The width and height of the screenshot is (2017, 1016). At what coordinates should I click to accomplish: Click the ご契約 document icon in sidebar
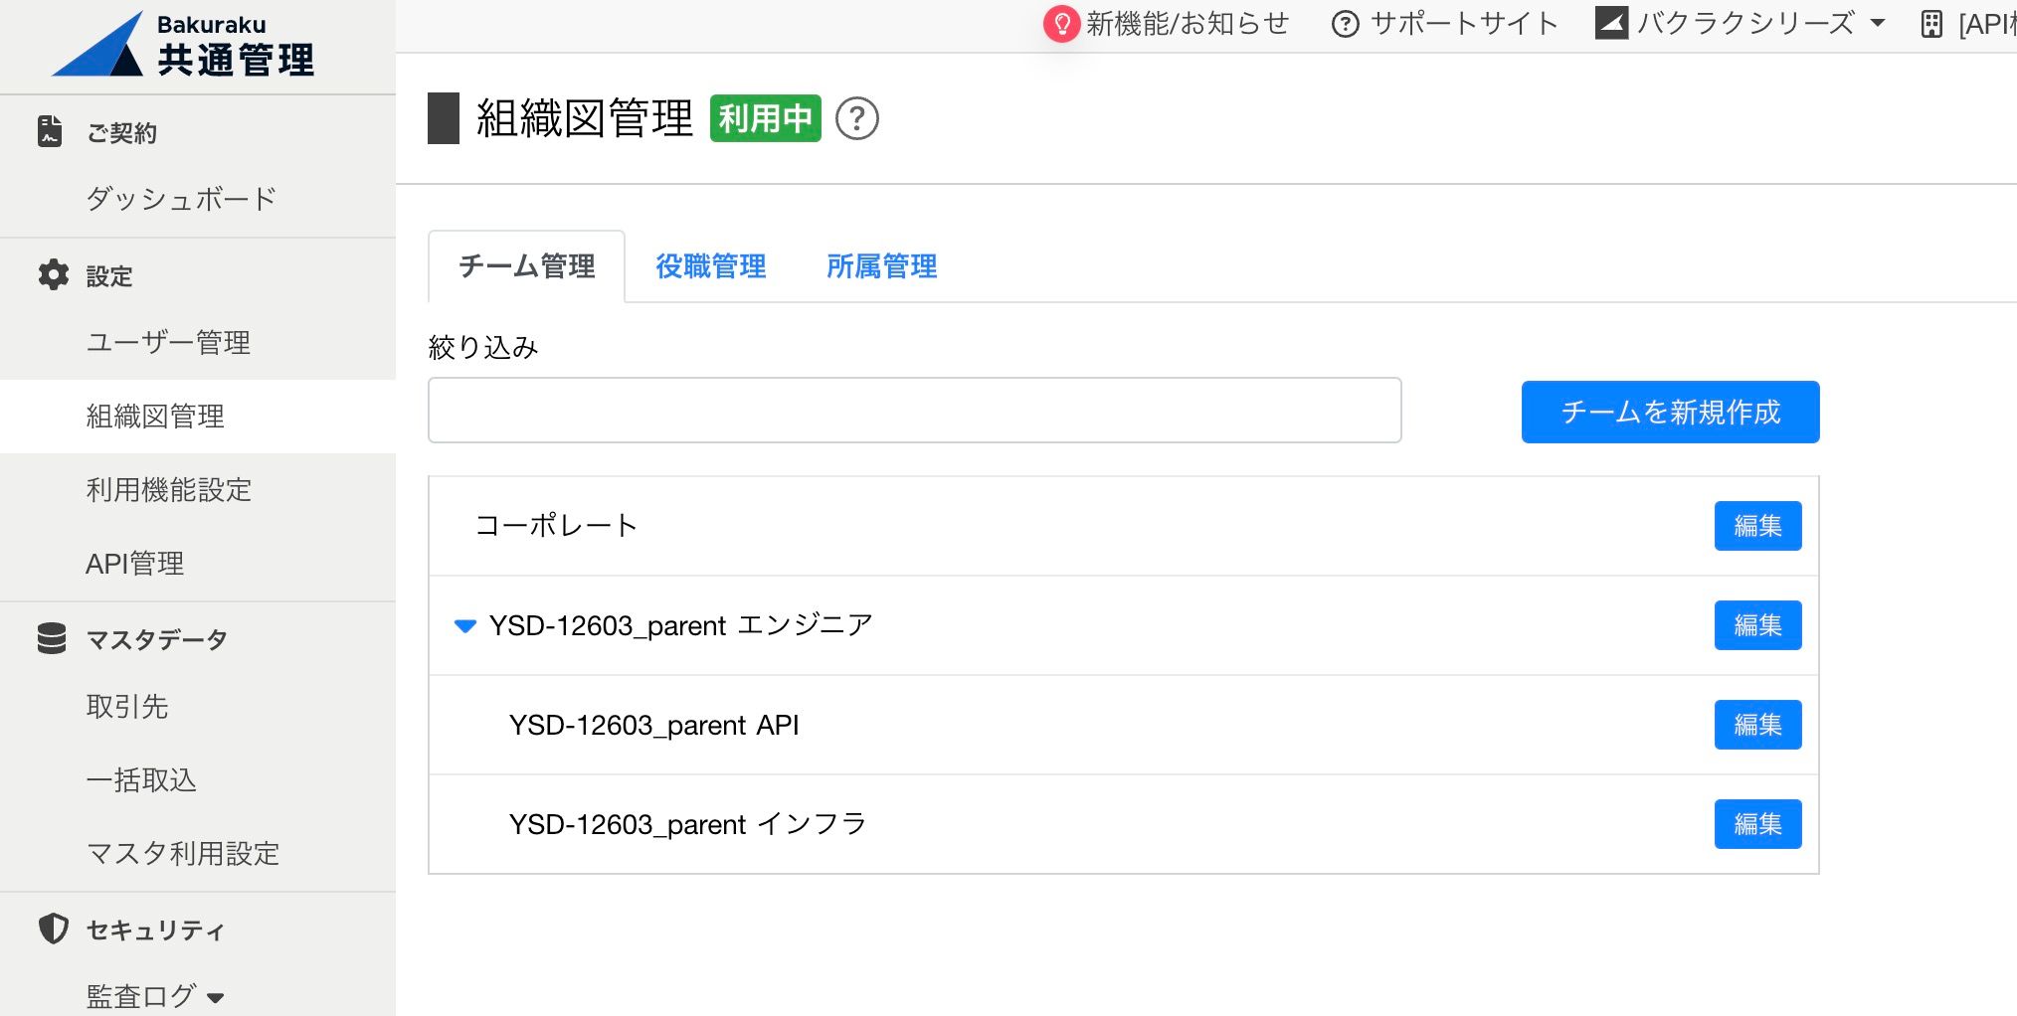(x=49, y=130)
